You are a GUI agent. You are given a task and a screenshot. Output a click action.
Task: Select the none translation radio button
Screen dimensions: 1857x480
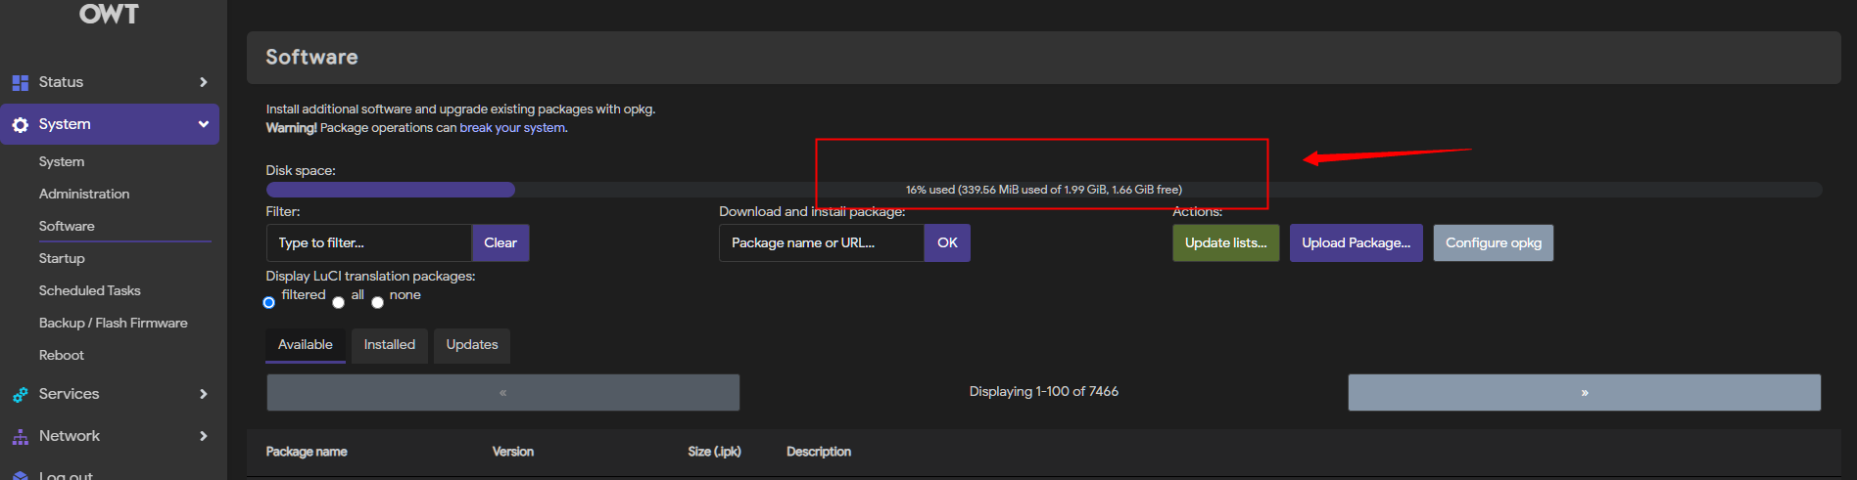377,302
